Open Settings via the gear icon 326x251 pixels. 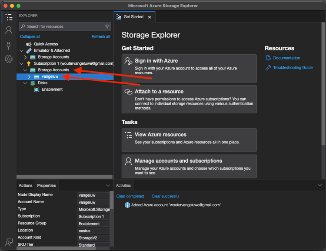9,59
